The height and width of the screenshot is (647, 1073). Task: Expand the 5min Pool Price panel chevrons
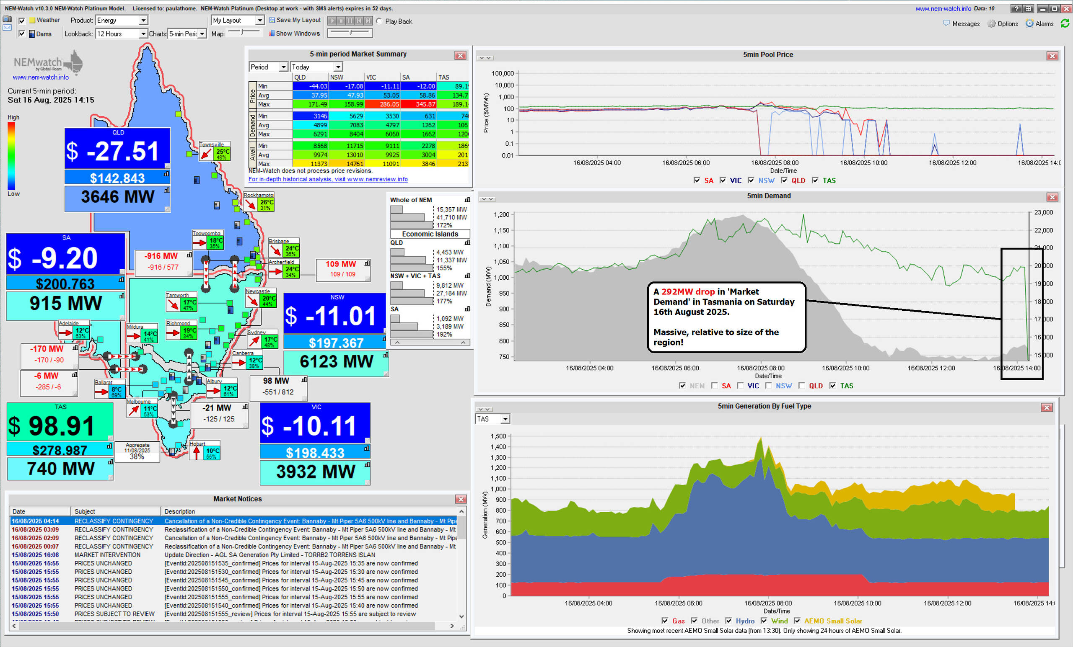pos(485,57)
